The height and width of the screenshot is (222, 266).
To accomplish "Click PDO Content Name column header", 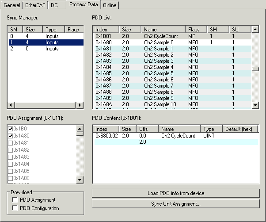I will tap(179, 129).
